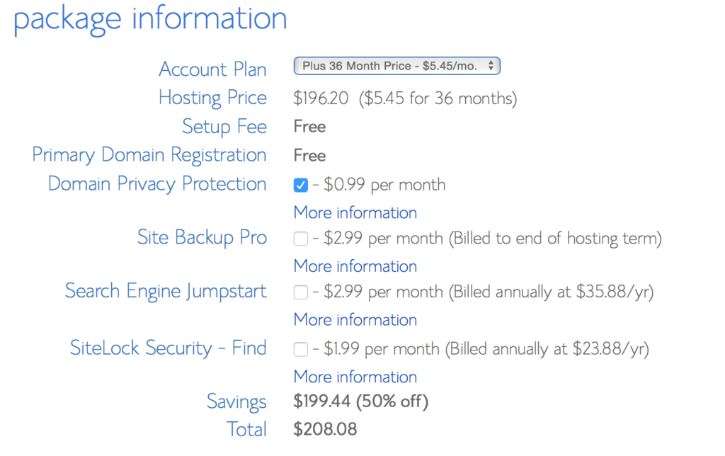Open the Account Plan dropdown

point(396,66)
